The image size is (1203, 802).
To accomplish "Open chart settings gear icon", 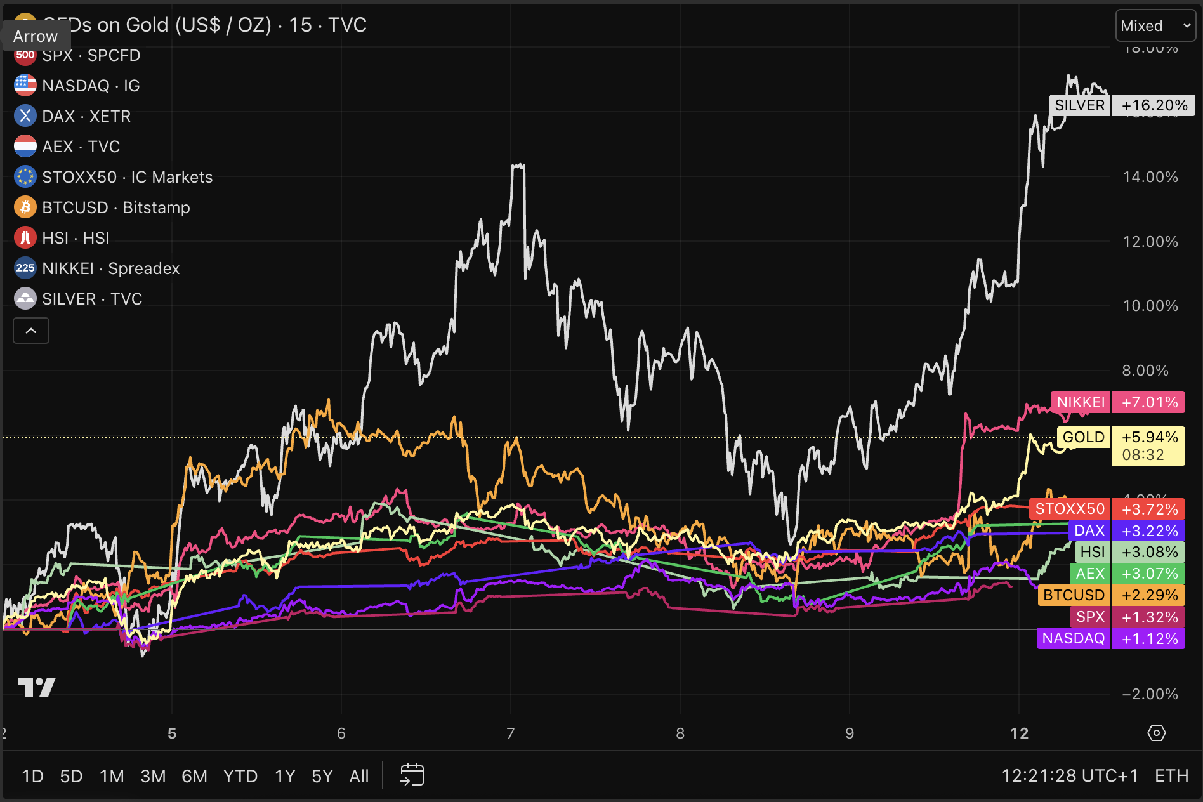I will [1156, 733].
